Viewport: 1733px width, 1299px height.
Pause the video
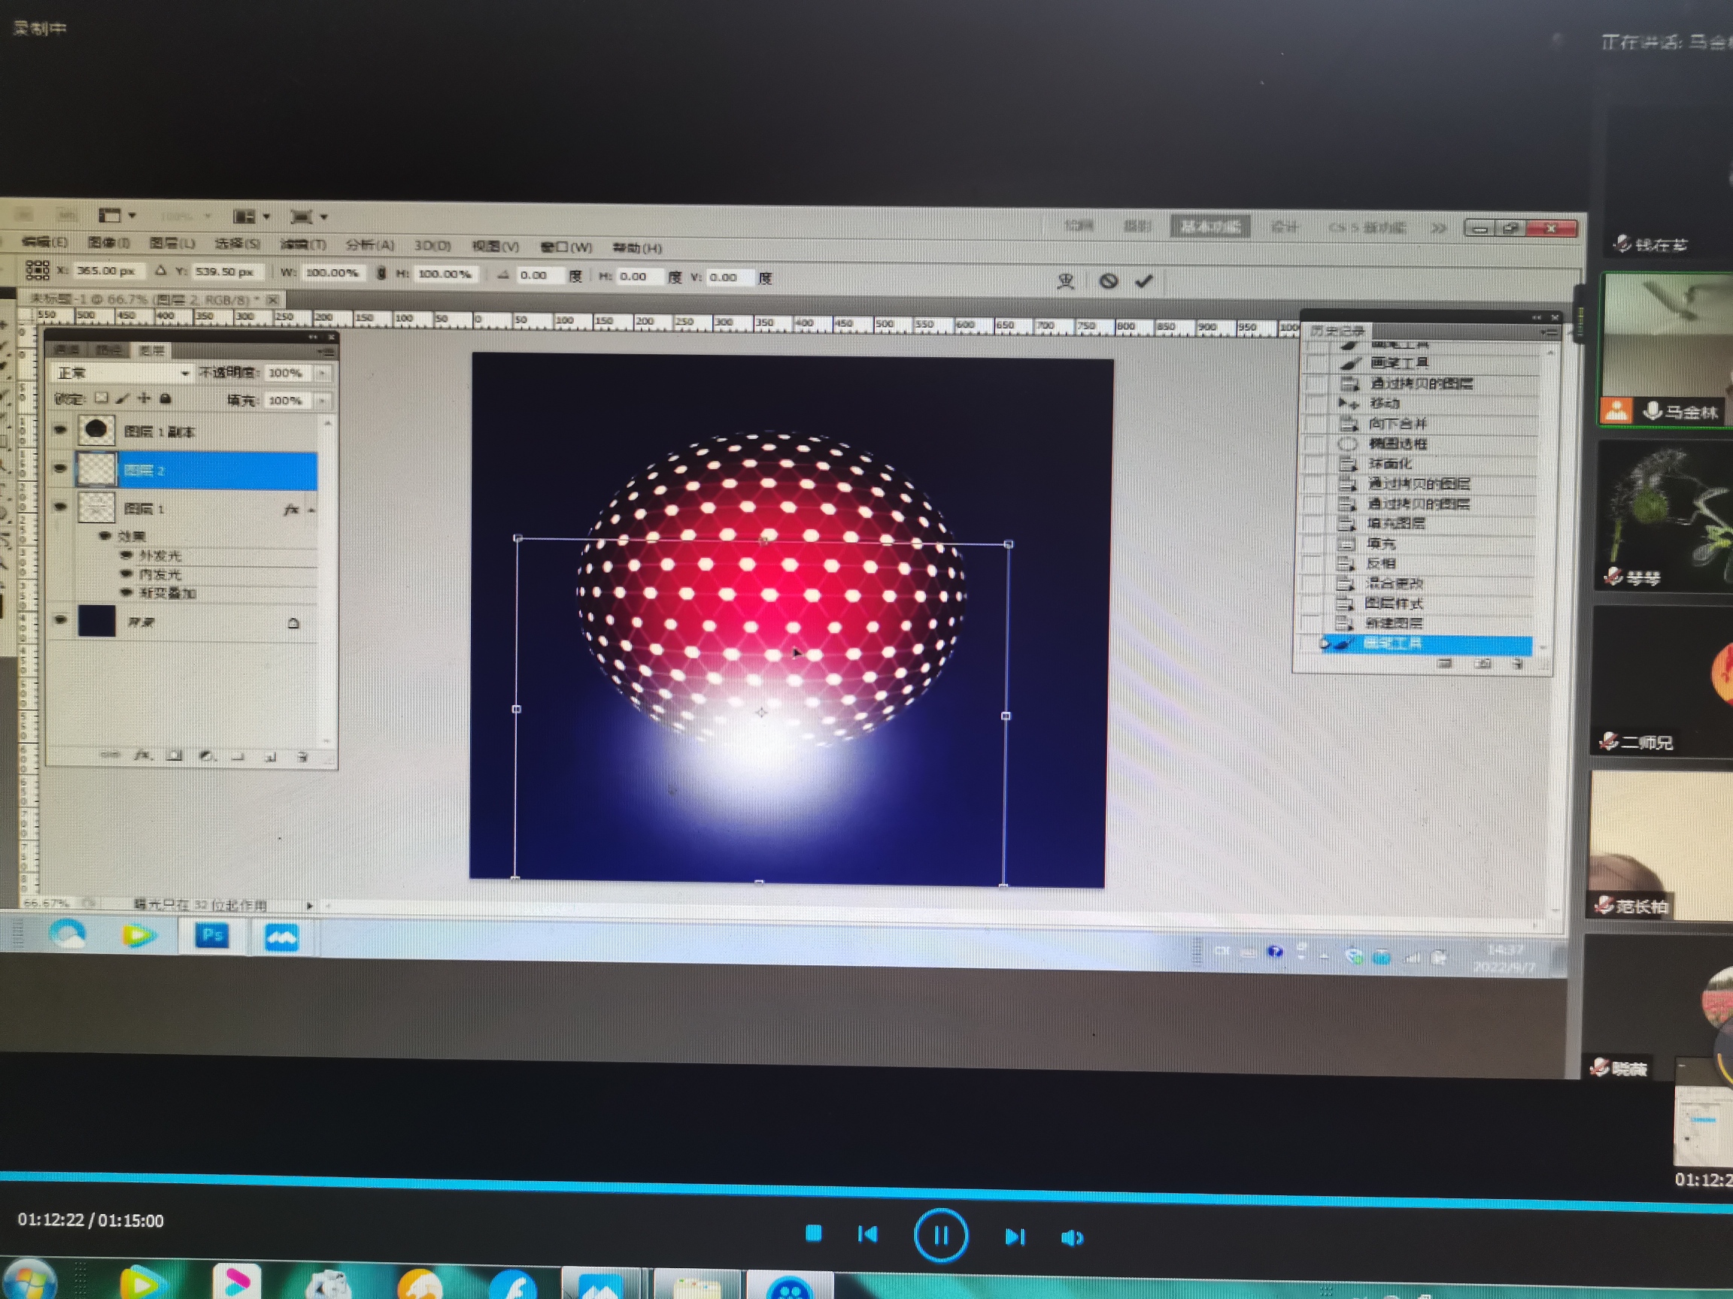click(941, 1236)
